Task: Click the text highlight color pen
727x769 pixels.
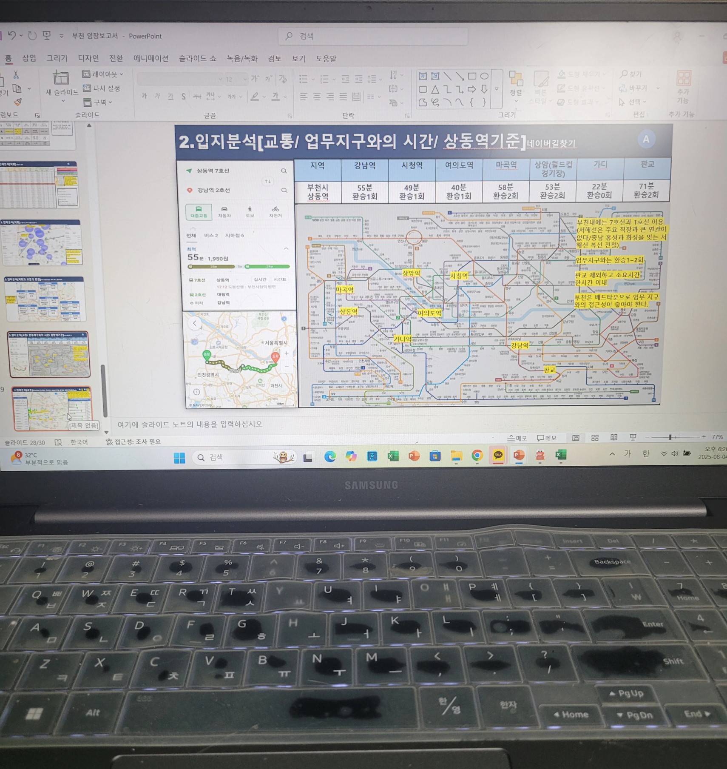Action: pos(255,97)
